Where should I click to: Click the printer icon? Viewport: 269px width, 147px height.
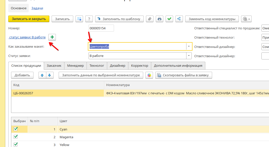159,19
